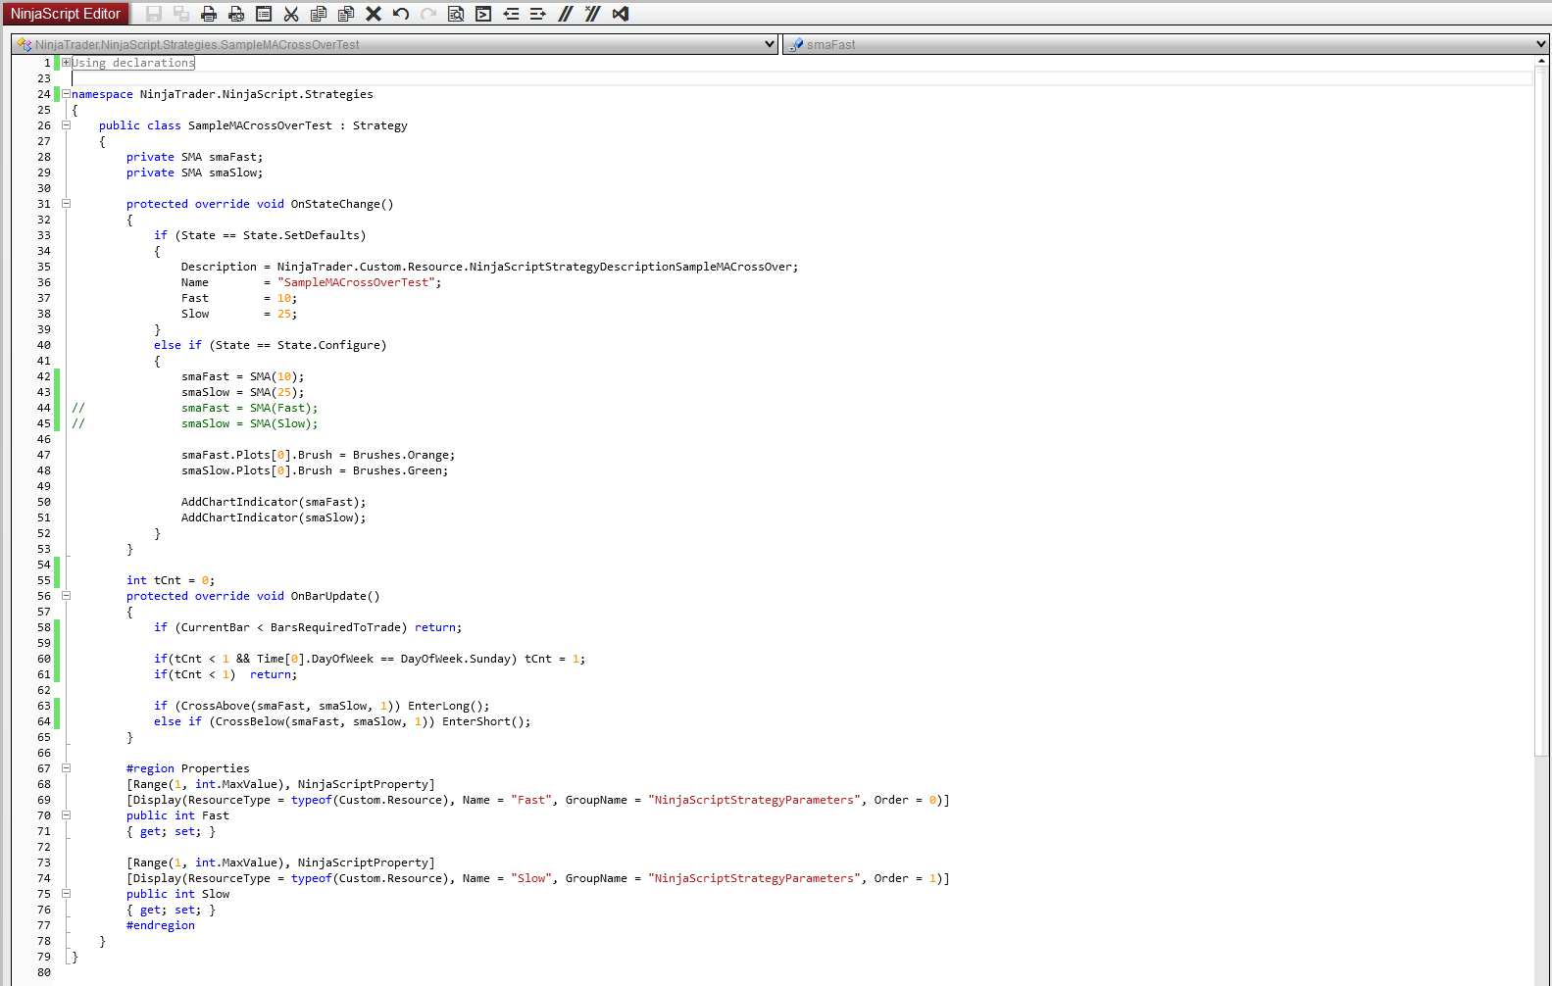The height and width of the screenshot is (986, 1552).
Task: Click the empty line 23 in the editor
Action: 801,78
